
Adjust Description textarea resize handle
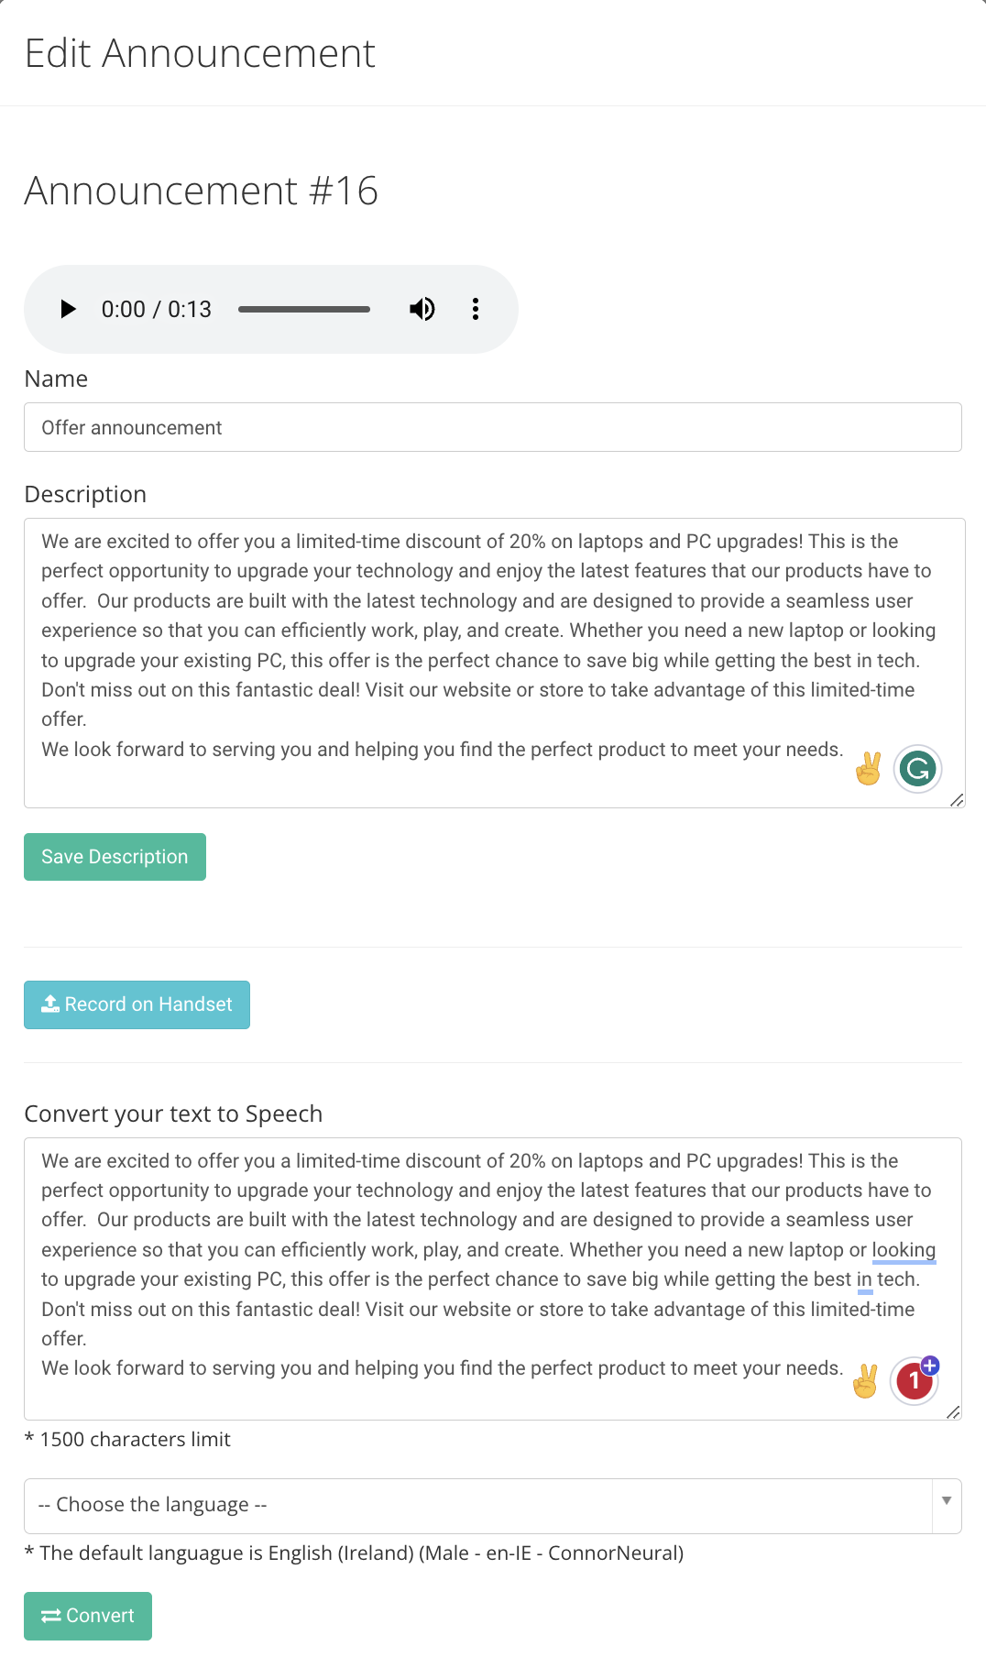pos(957,800)
